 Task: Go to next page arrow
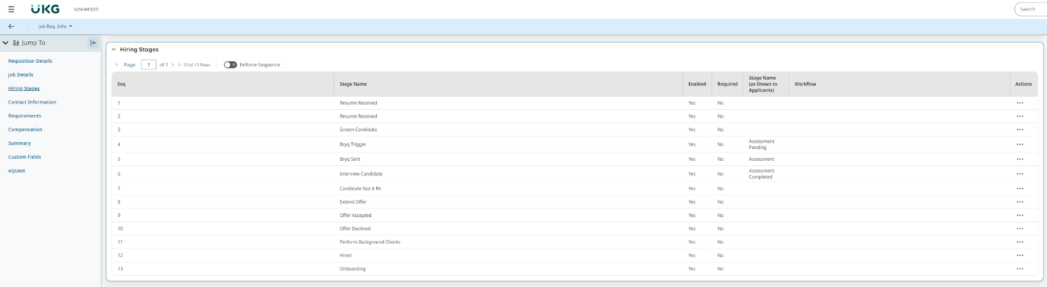point(173,65)
